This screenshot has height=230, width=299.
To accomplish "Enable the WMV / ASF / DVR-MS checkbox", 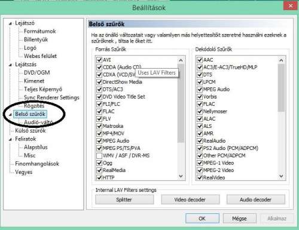I will click(99, 155).
